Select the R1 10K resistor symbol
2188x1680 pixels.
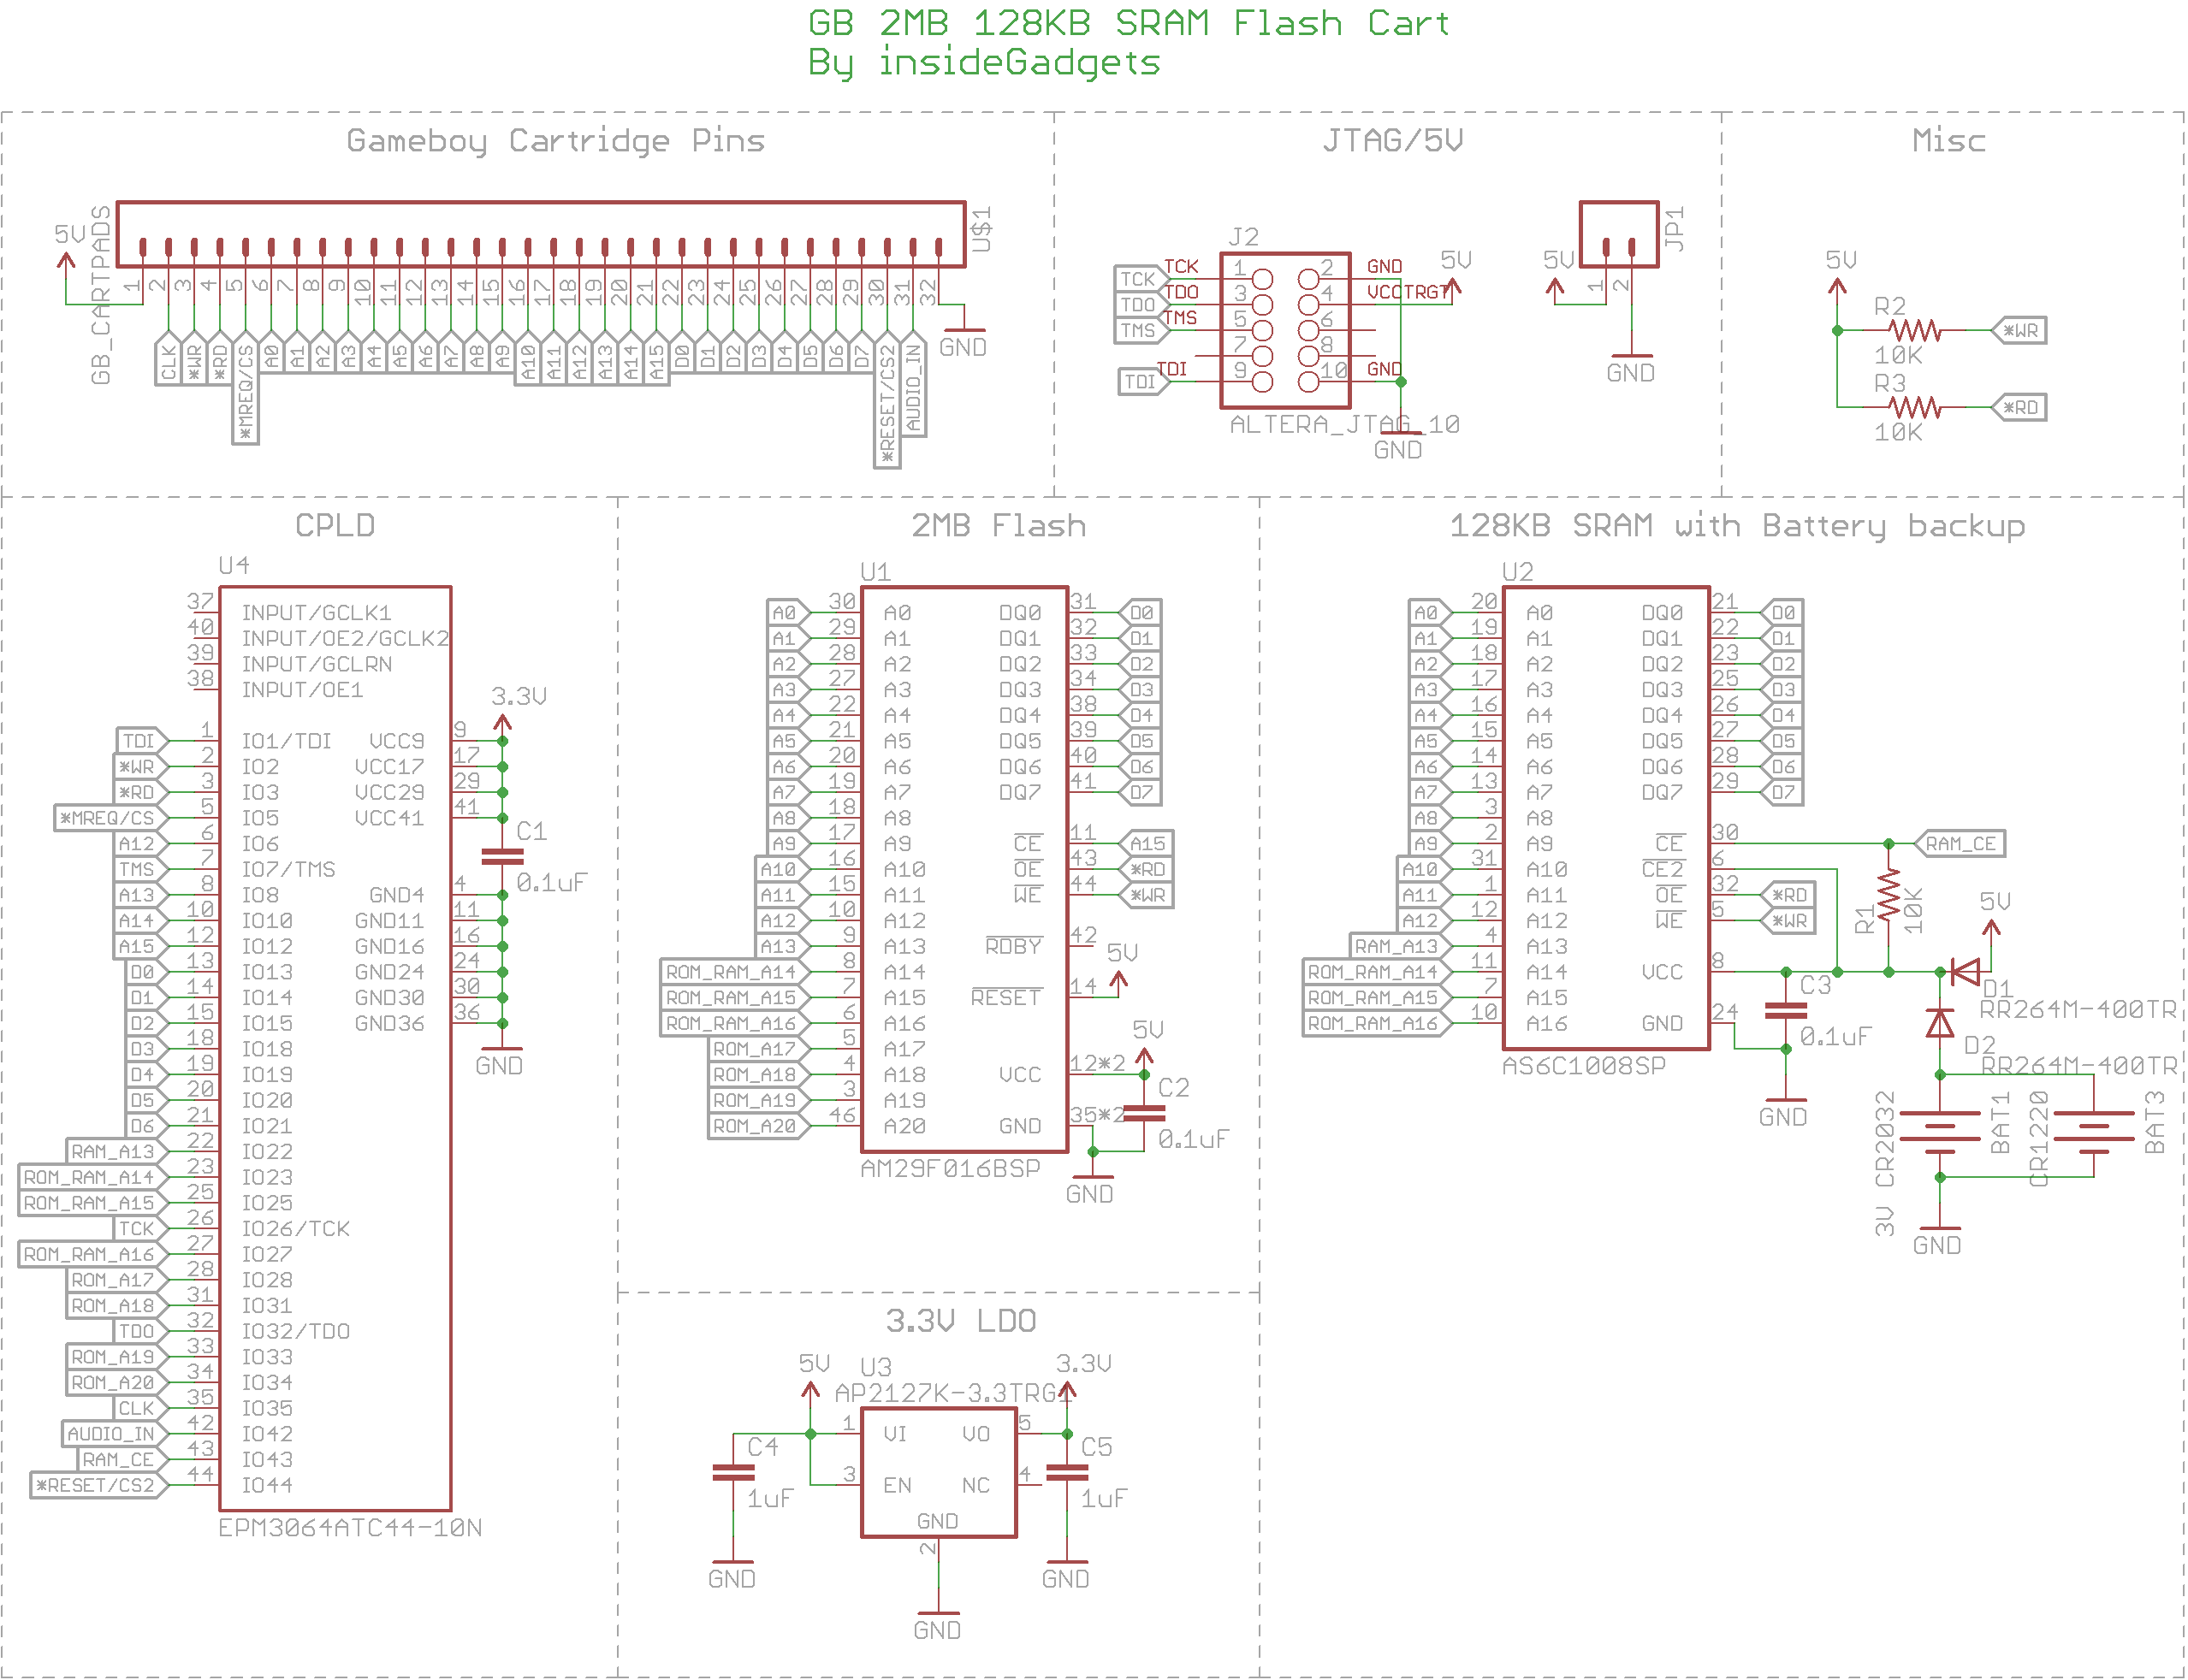1888,895
